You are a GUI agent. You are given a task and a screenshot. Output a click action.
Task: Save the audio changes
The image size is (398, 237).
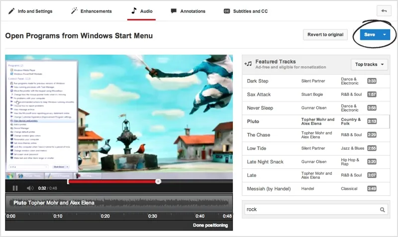(370, 34)
